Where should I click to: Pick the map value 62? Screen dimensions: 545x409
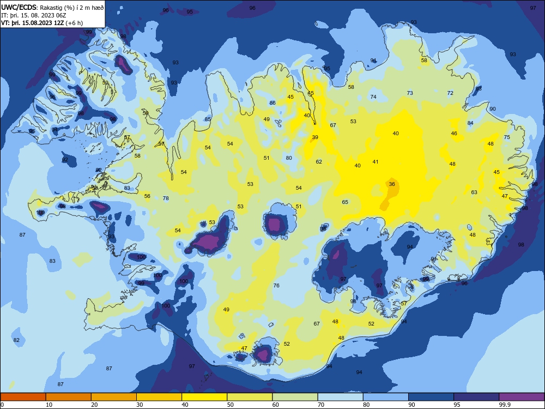pos(319,162)
